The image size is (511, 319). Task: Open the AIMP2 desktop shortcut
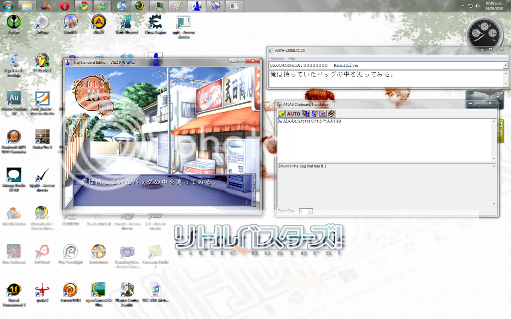click(99, 25)
